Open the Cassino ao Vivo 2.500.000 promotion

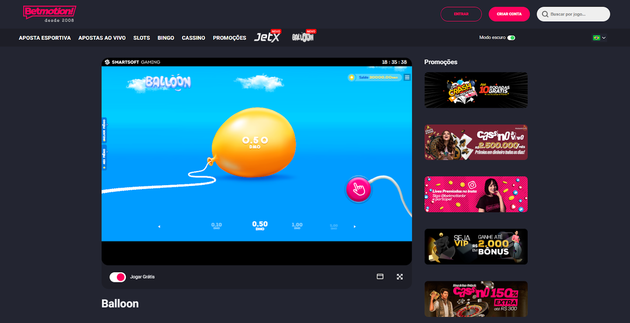coord(476,142)
